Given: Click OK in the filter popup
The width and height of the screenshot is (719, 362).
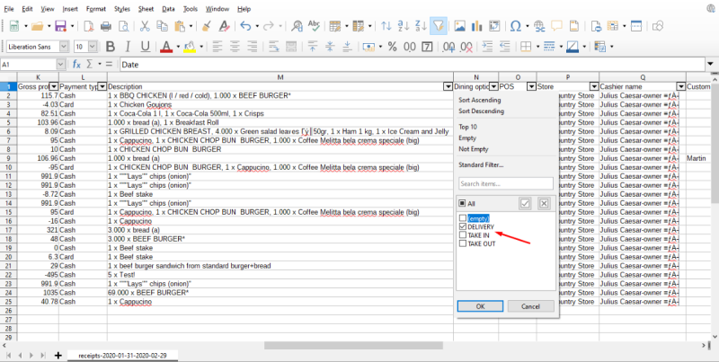Looking at the screenshot, I should pos(480,306).
